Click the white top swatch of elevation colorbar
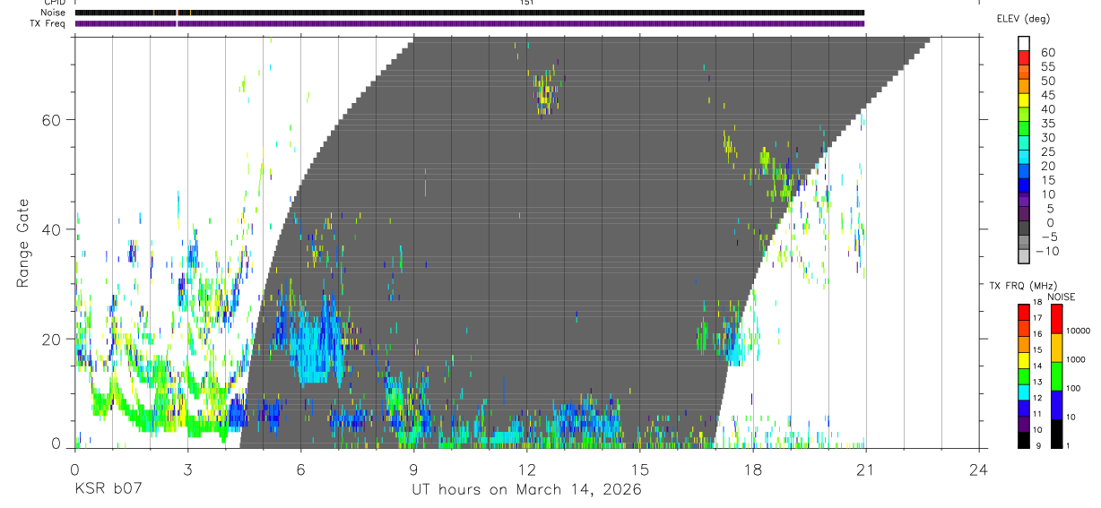The width and height of the screenshot is (1101, 508). 1023,44
